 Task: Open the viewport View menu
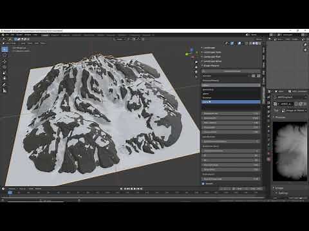click(23, 43)
